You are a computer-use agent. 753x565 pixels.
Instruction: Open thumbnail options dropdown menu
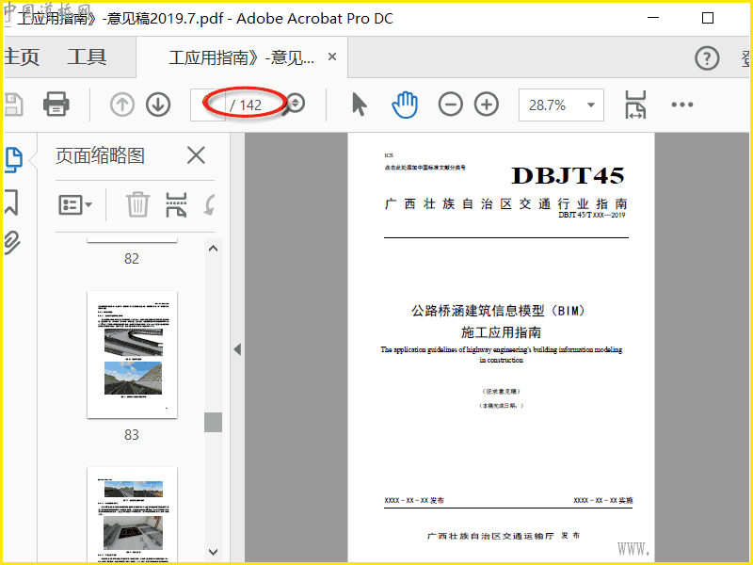tap(75, 205)
